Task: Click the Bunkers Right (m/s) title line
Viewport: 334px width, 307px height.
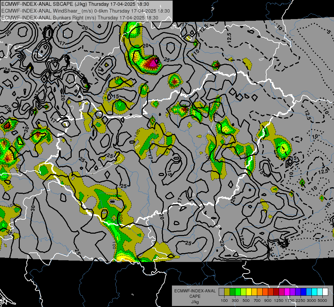Action: point(80,18)
